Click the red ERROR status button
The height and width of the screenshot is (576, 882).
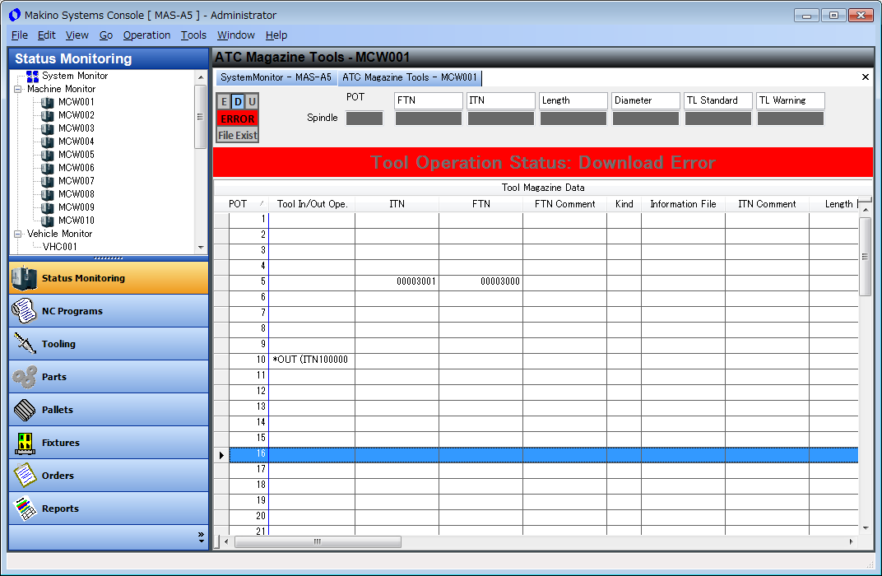coord(238,118)
